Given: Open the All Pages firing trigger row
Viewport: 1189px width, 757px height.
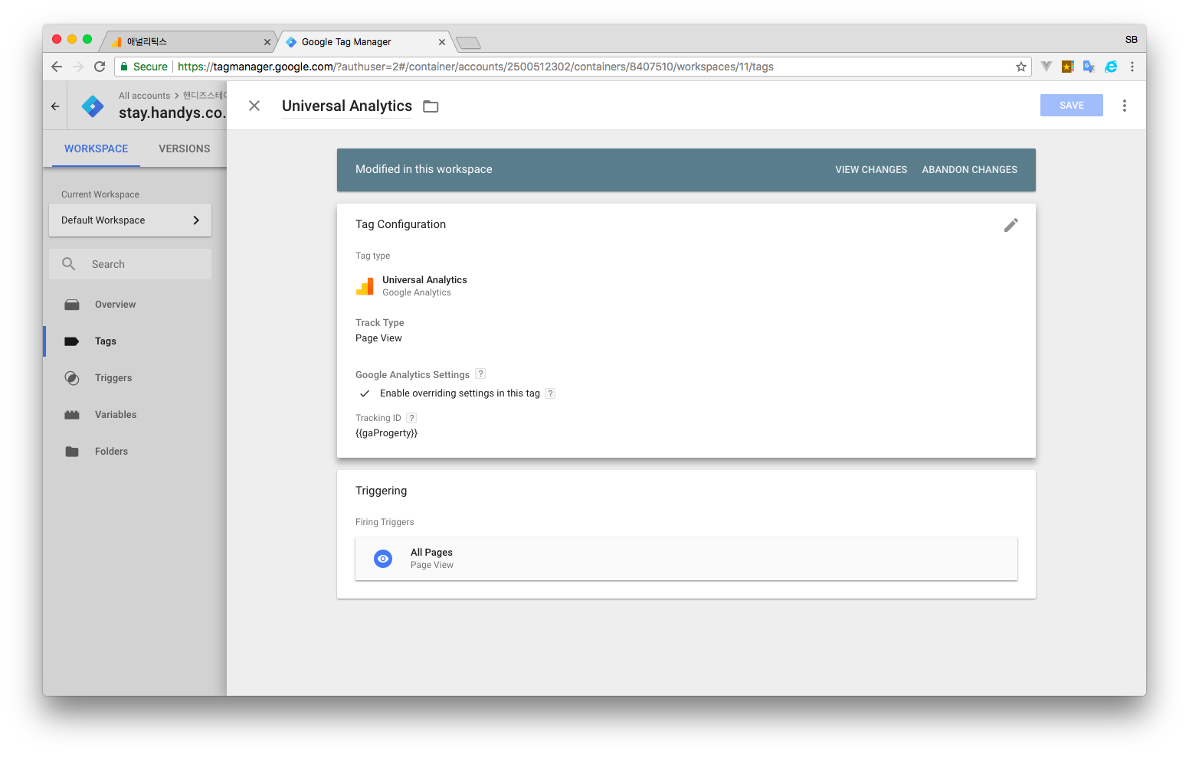Looking at the screenshot, I should pyautogui.click(x=686, y=559).
